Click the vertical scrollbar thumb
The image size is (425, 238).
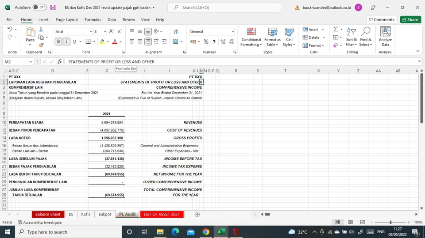[421, 98]
